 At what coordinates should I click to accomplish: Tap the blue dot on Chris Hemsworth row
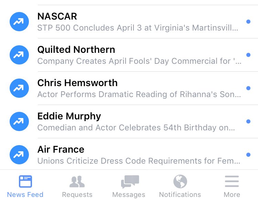tap(248, 88)
